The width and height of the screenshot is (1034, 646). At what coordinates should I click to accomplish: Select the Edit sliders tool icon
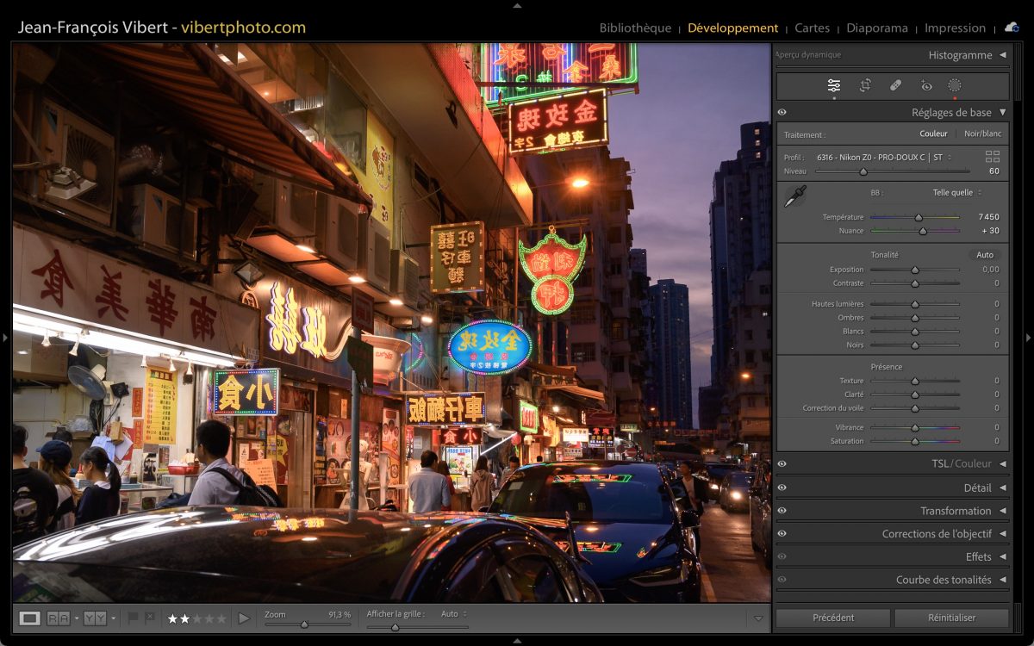(x=834, y=85)
